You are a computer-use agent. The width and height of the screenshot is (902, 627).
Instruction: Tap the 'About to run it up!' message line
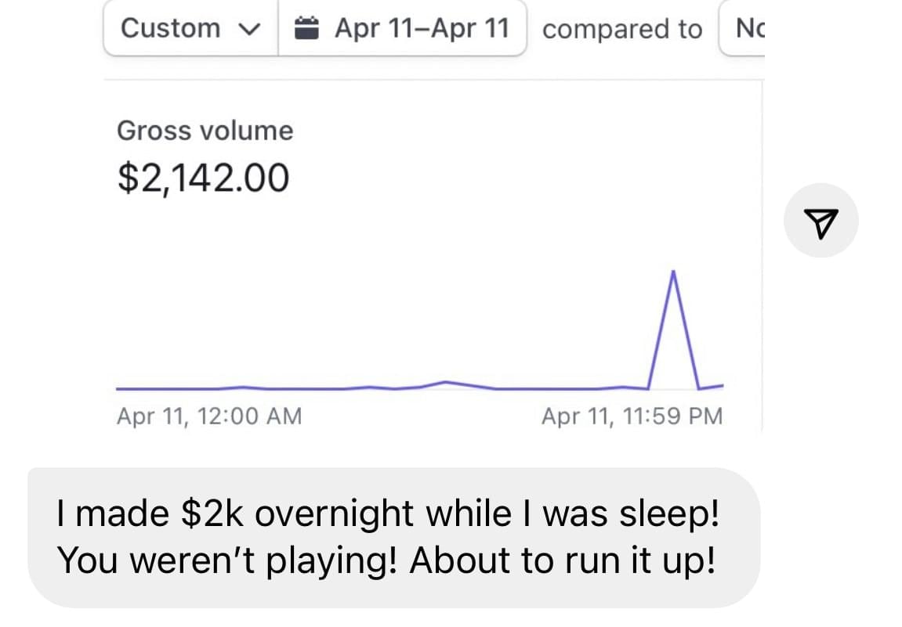563,560
